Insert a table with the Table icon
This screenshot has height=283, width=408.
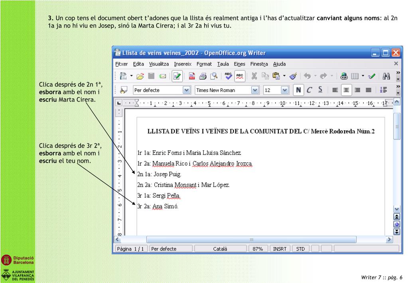355,76
